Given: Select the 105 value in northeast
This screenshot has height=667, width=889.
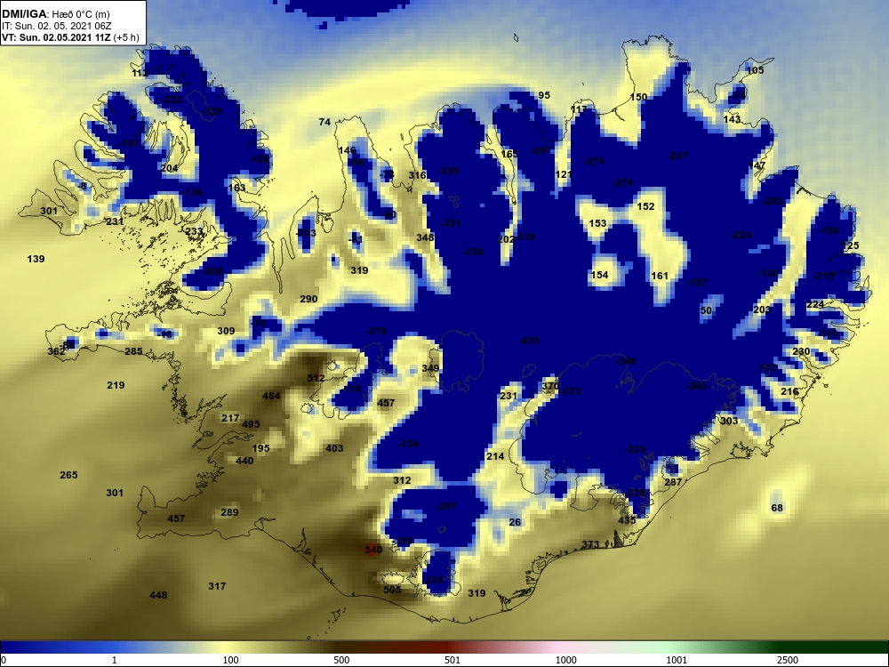Looking at the screenshot, I should coord(755,70).
